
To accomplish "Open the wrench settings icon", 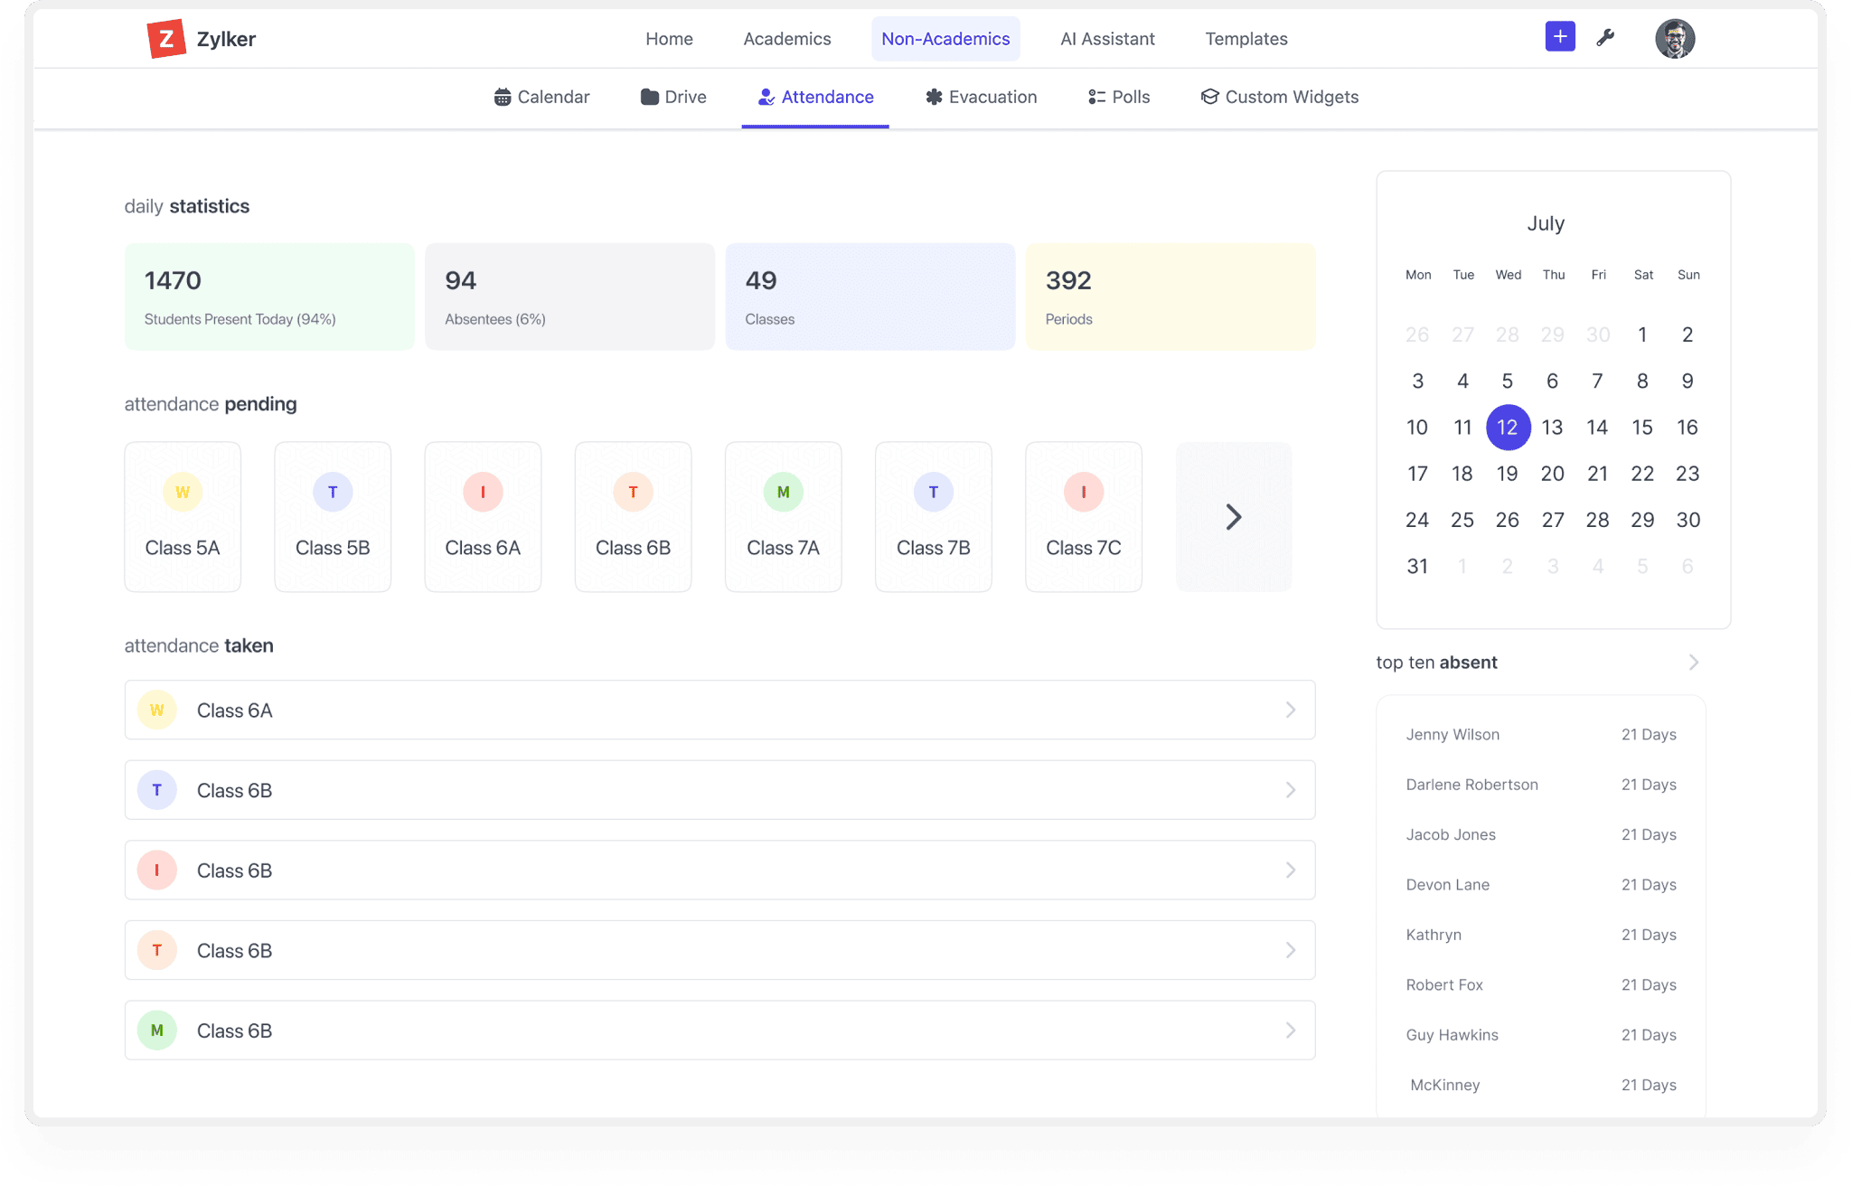I will coord(1605,38).
